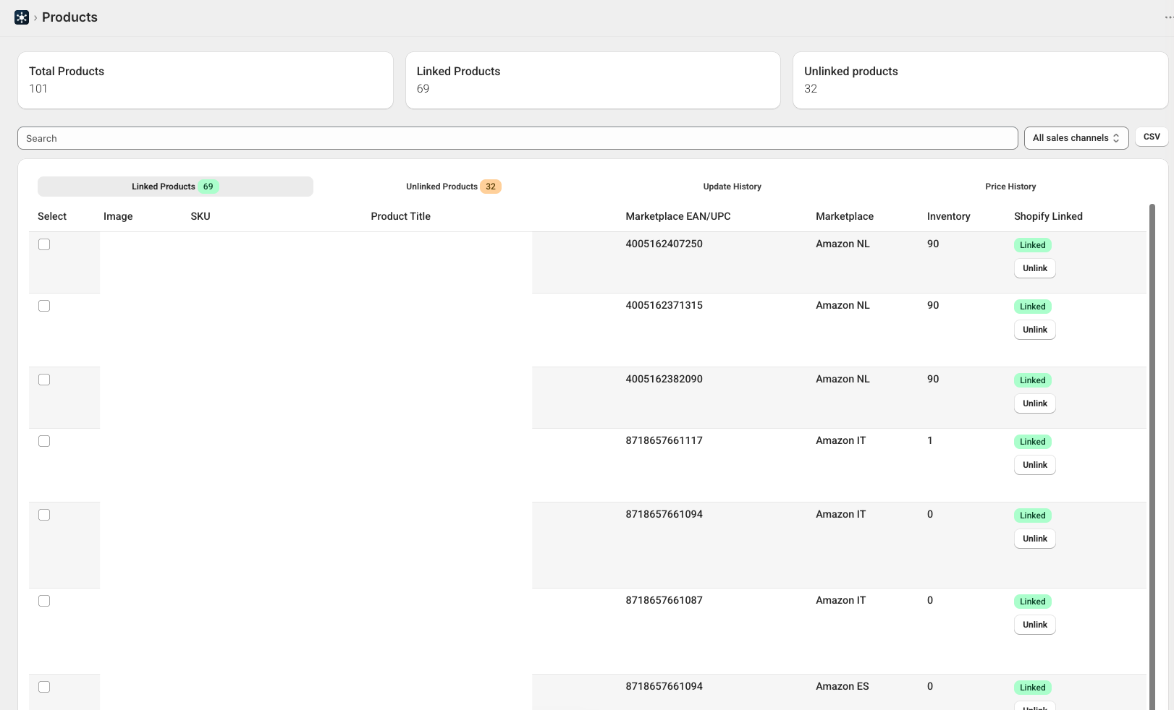1174x710 pixels.
Task: Click the EAN cell 8718657661087
Action: click(664, 600)
